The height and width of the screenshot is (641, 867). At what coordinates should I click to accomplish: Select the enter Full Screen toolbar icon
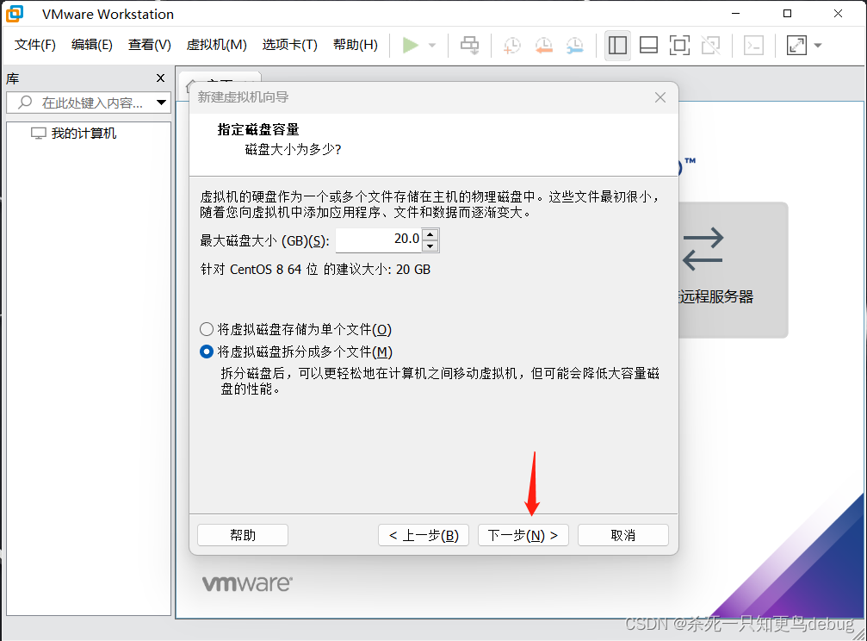coord(680,45)
